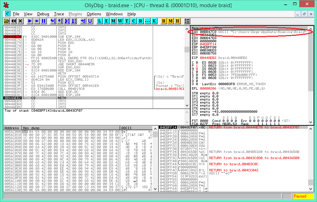Open the Call stack (K icon)
This screenshot has width=317, height=202.
154,21
